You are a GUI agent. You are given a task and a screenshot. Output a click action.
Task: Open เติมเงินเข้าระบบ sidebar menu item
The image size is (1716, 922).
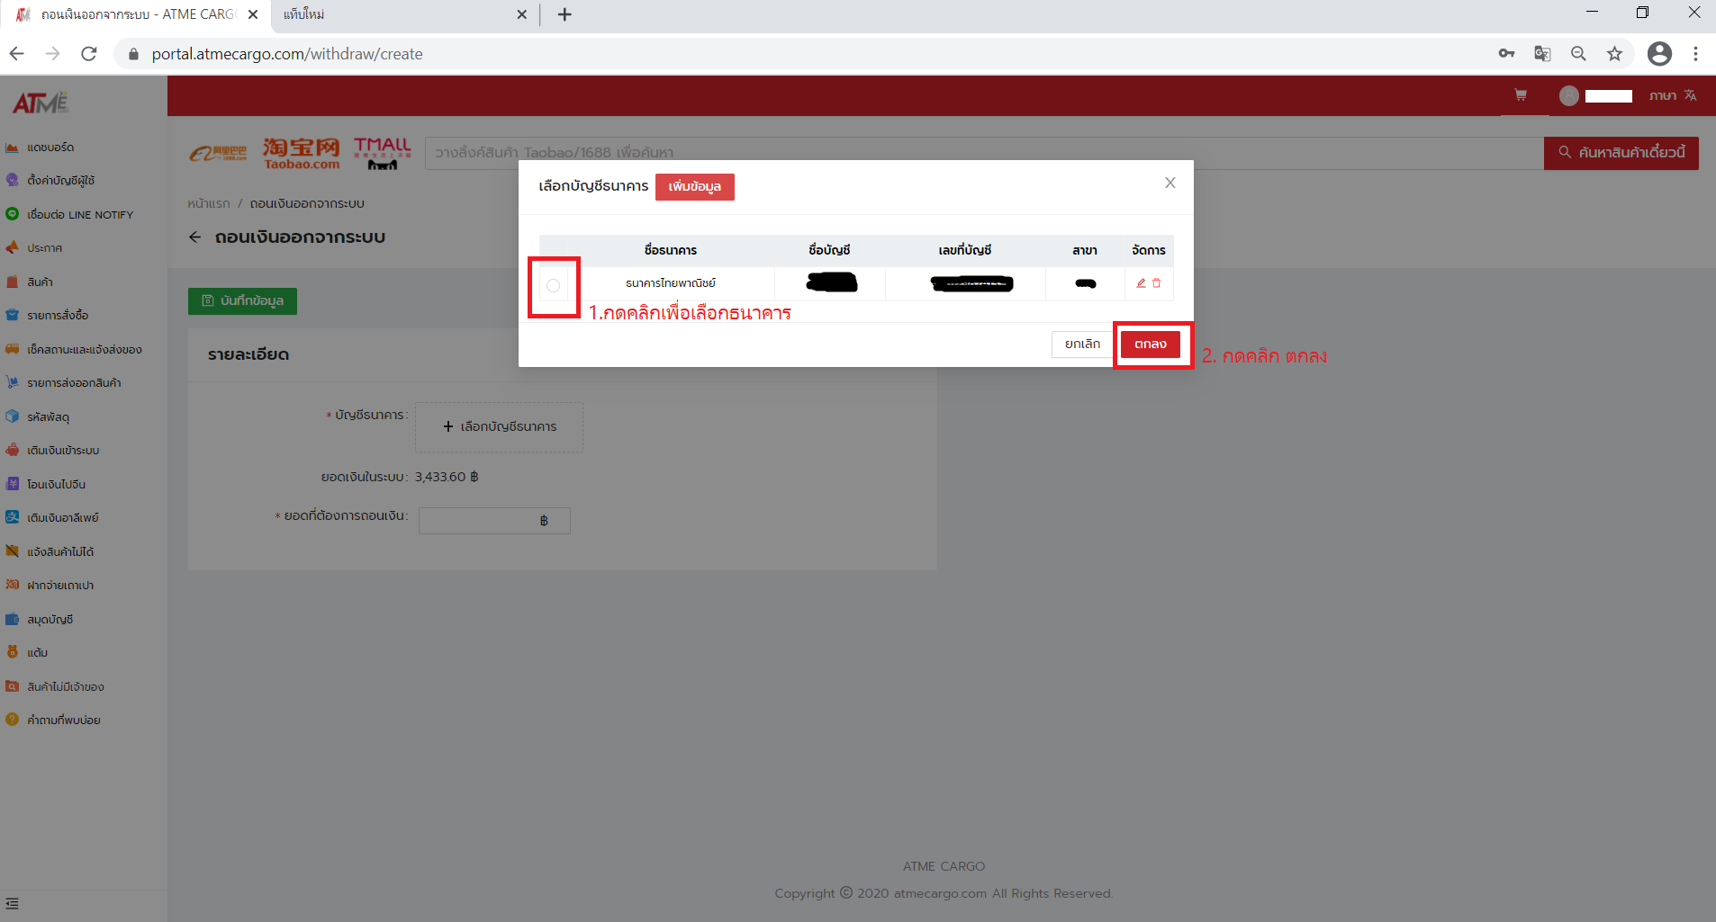click(62, 451)
